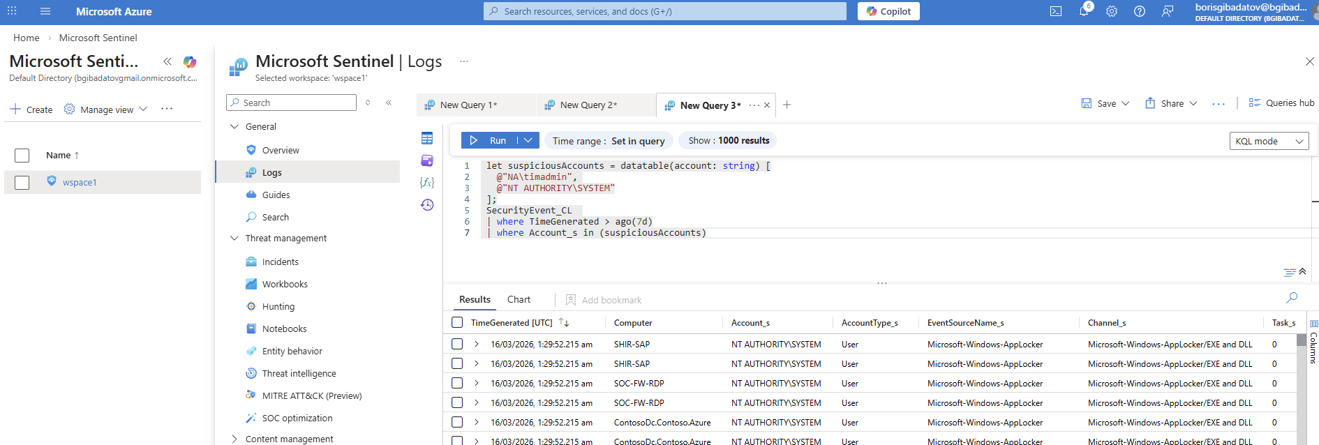Image resolution: width=1319 pixels, height=445 pixels.
Task: Click the global Azure search field
Action: [x=664, y=11]
